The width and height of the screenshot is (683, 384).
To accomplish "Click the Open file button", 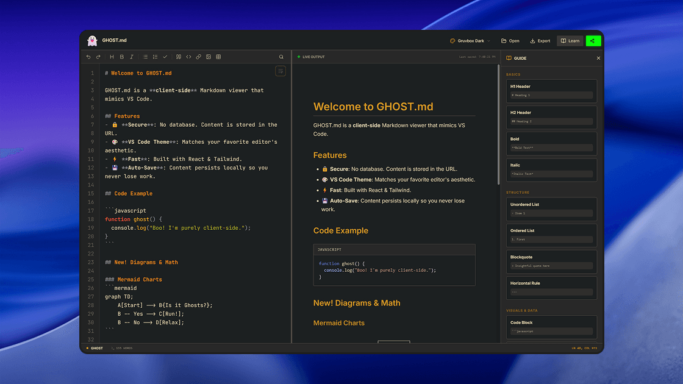I will coord(510,41).
